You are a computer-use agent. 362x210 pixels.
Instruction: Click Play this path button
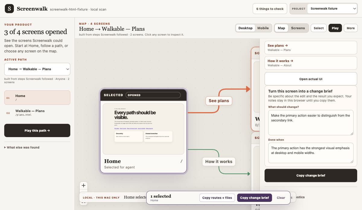tap(37, 130)
